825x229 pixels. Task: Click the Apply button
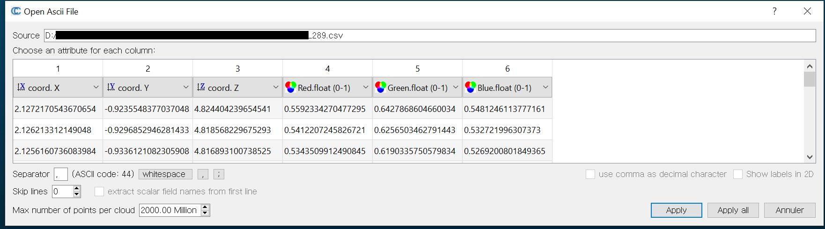click(676, 210)
